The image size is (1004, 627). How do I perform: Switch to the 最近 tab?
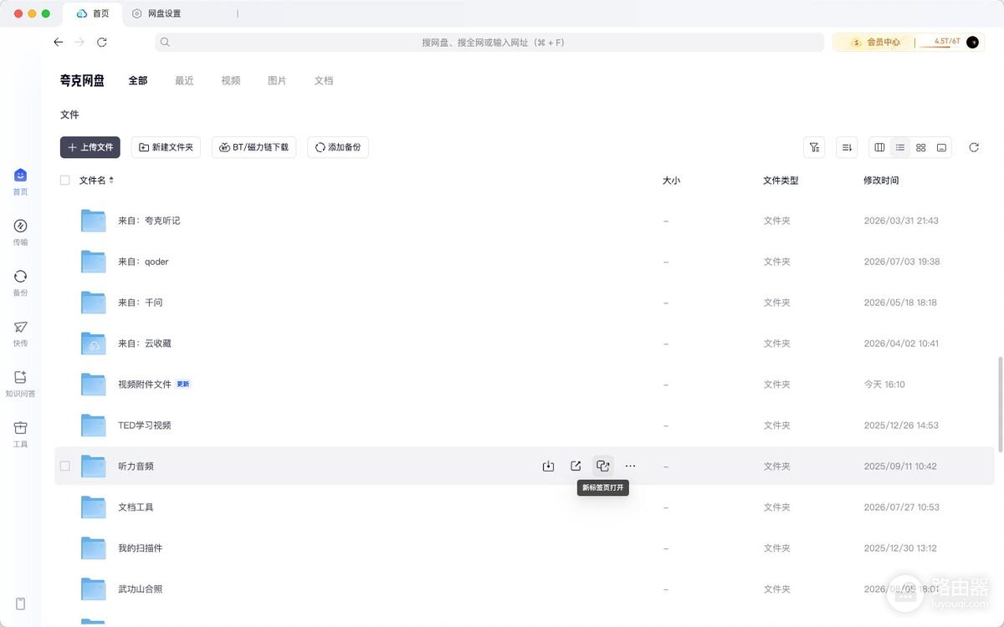(x=184, y=80)
